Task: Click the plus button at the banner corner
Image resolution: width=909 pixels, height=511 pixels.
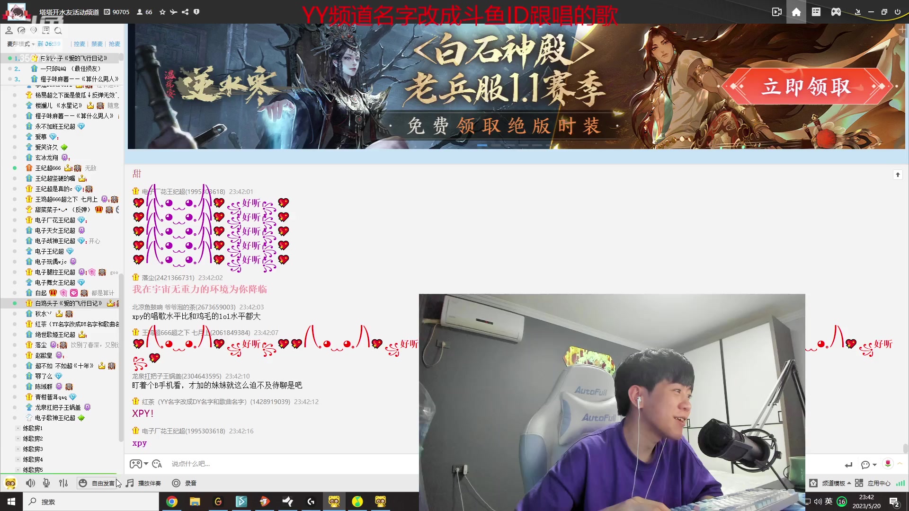Action: click(x=902, y=29)
